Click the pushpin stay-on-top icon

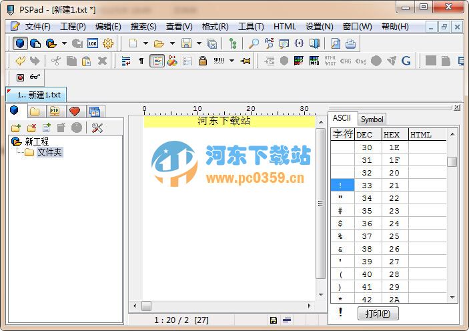(x=246, y=61)
